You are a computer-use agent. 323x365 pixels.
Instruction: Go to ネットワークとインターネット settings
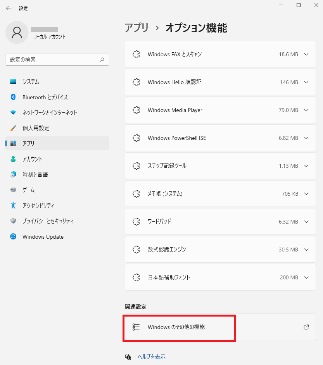57,112
